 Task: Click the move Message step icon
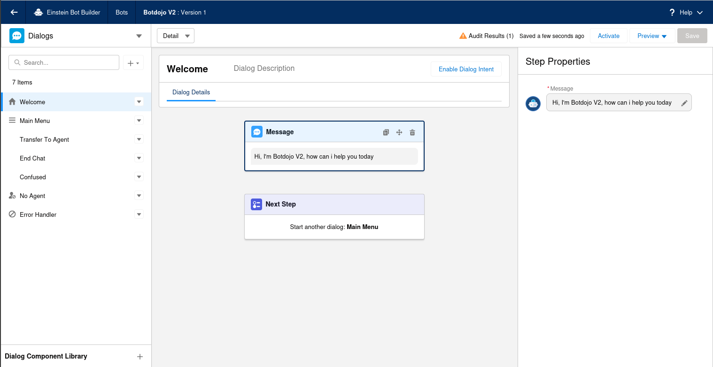tap(399, 132)
